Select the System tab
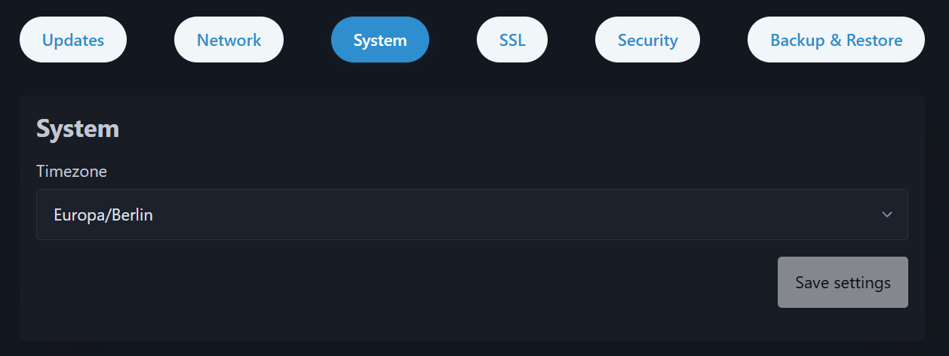 pyautogui.click(x=380, y=40)
